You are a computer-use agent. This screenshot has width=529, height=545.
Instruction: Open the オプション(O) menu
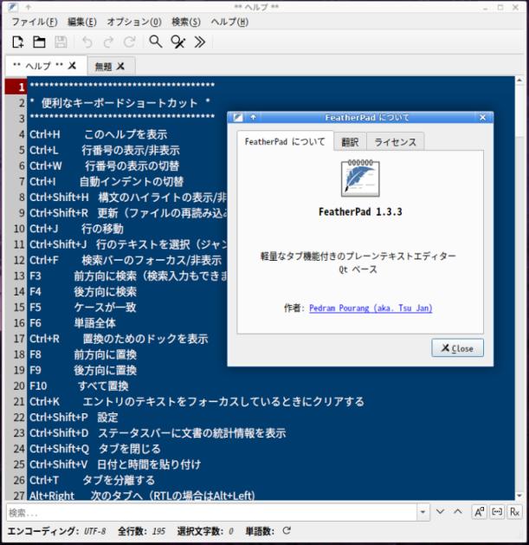[134, 22]
